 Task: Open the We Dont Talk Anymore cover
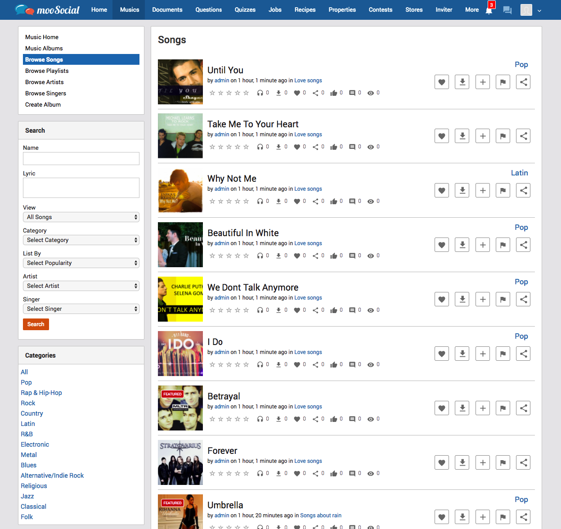point(180,299)
